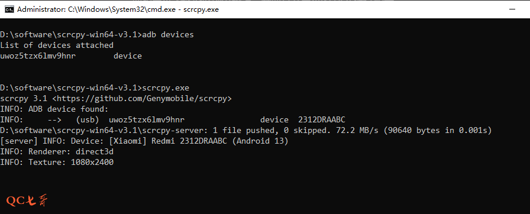Click the 'INFO: ADB device found:' line
Image resolution: width=530 pixels, height=214 pixels.
click(54, 109)
